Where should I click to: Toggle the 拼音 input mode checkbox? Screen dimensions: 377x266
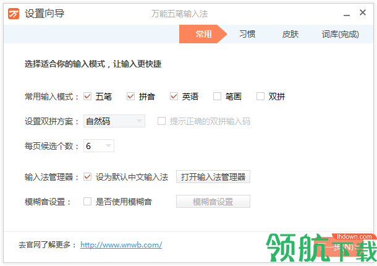point(131,97)
